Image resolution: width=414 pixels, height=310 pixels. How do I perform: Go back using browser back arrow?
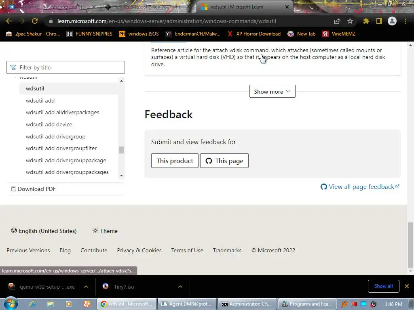click(x=9, y=21)
